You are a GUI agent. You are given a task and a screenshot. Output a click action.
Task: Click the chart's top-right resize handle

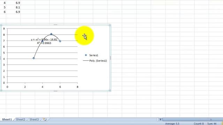(110, 25)
